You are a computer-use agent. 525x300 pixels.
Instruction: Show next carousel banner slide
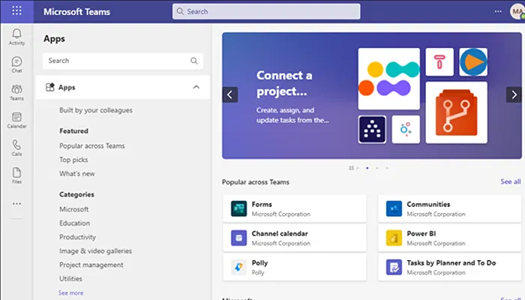(514, 94)
